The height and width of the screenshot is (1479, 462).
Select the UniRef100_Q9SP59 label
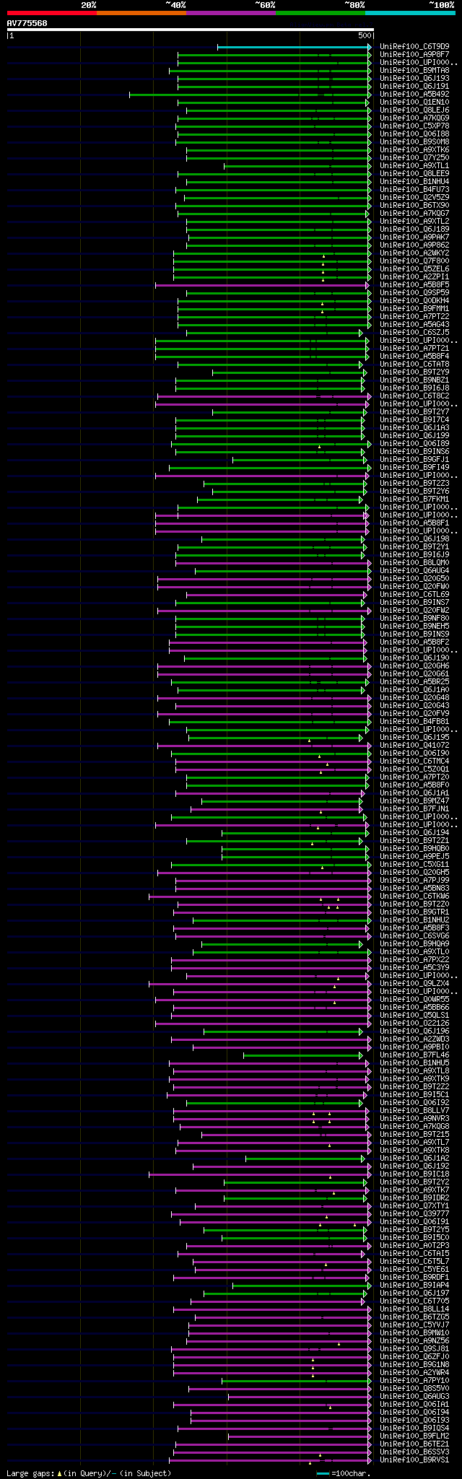point(414,293)
